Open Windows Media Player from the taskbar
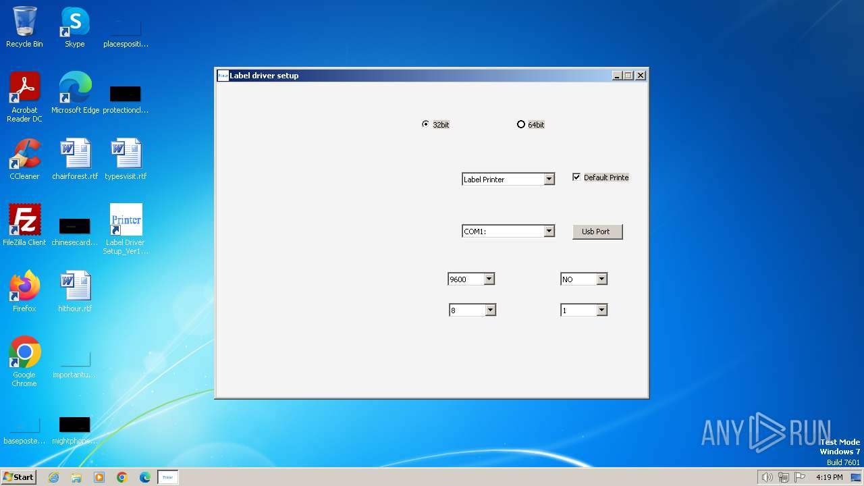The image size is (864, 486). pyautogui.click(x=99, y=477)
